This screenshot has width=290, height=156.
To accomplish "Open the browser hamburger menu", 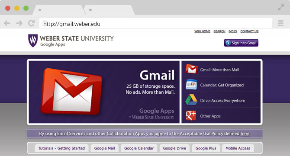I will 280,23.
